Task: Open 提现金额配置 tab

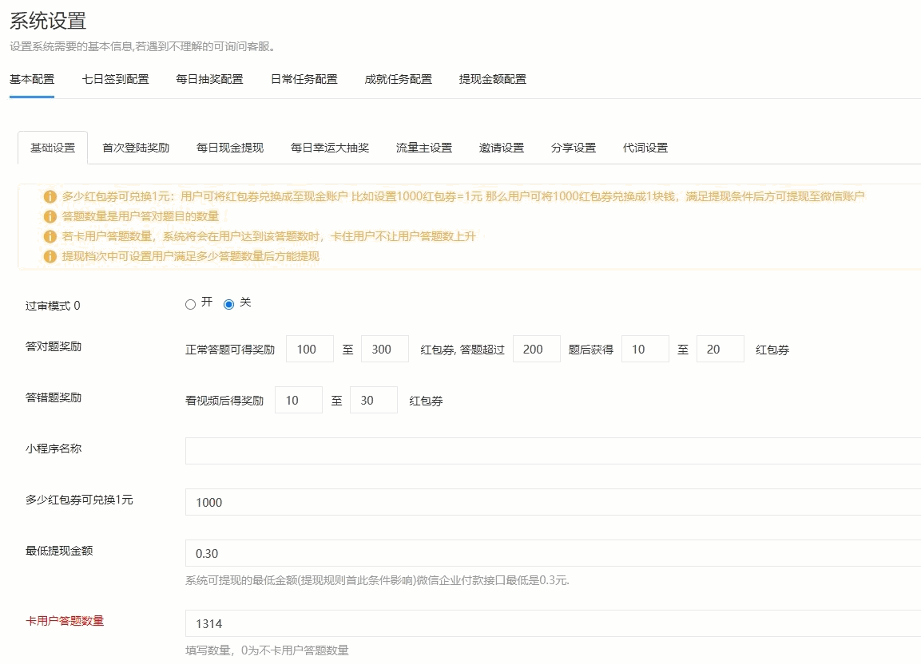Action: (x=492, y=79)
